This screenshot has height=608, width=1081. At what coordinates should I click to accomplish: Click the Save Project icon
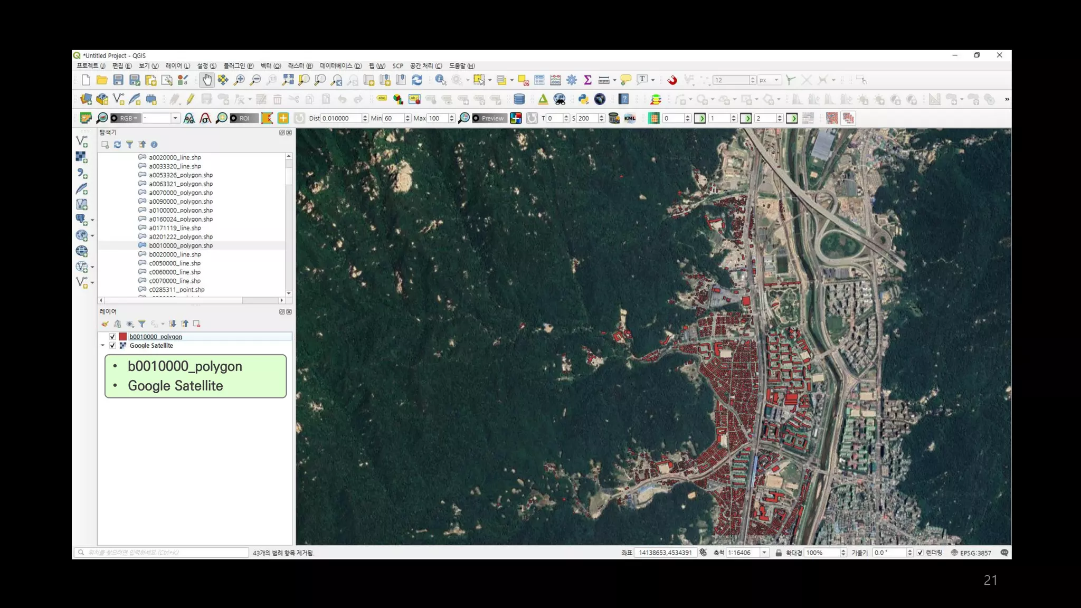[118, 80]
